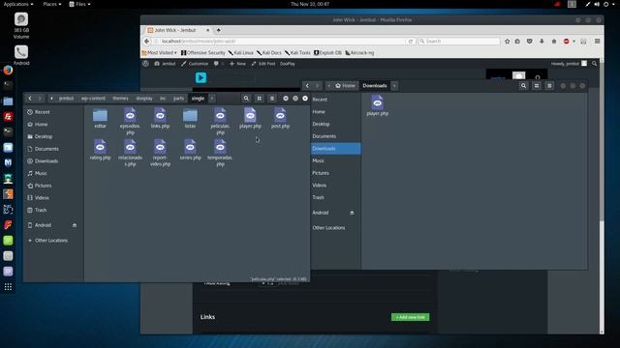The width and height of the screenshot is (620, 348).
Task: Open the Firefox hamburger menu
Action: point(597,41)
